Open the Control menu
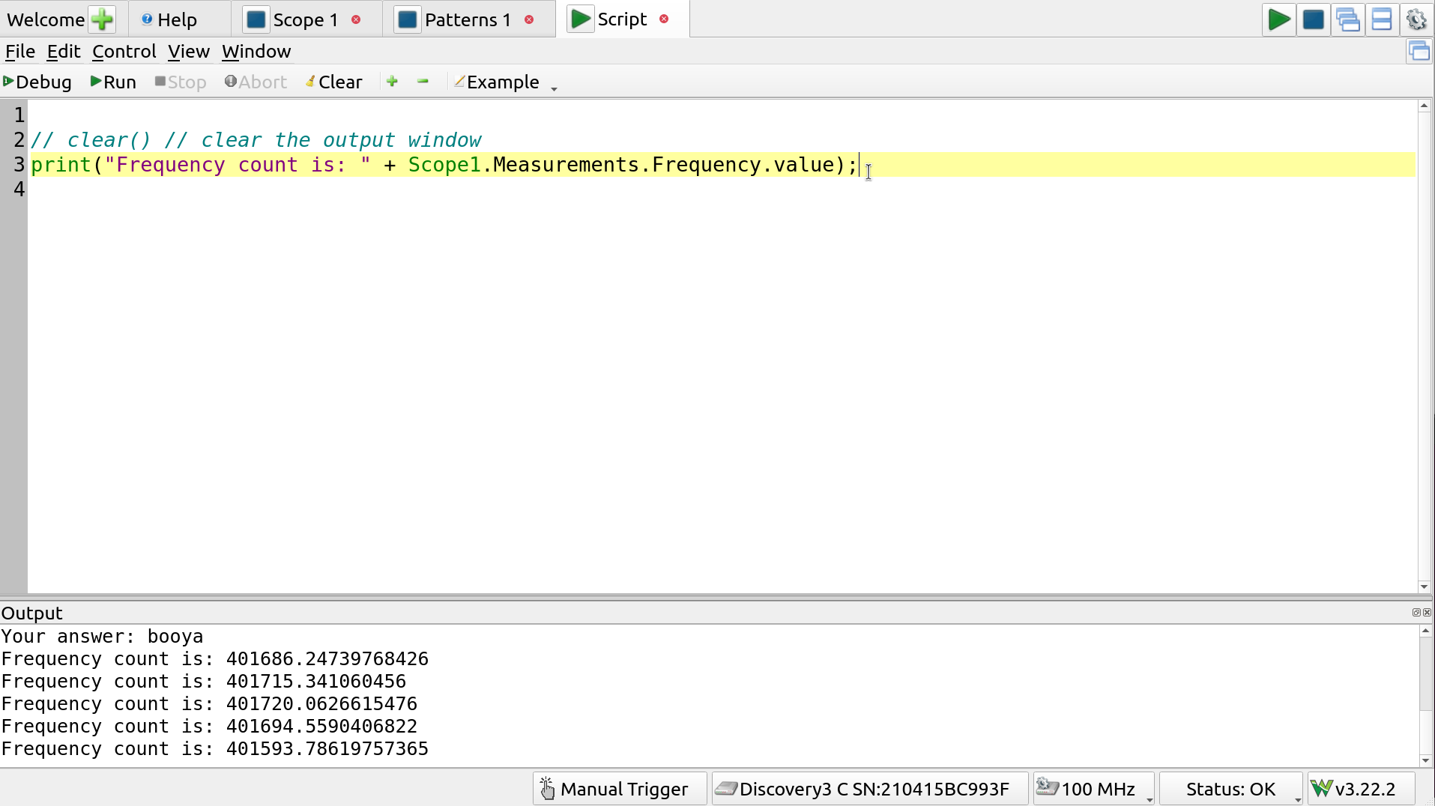 [x=124, y=52]
